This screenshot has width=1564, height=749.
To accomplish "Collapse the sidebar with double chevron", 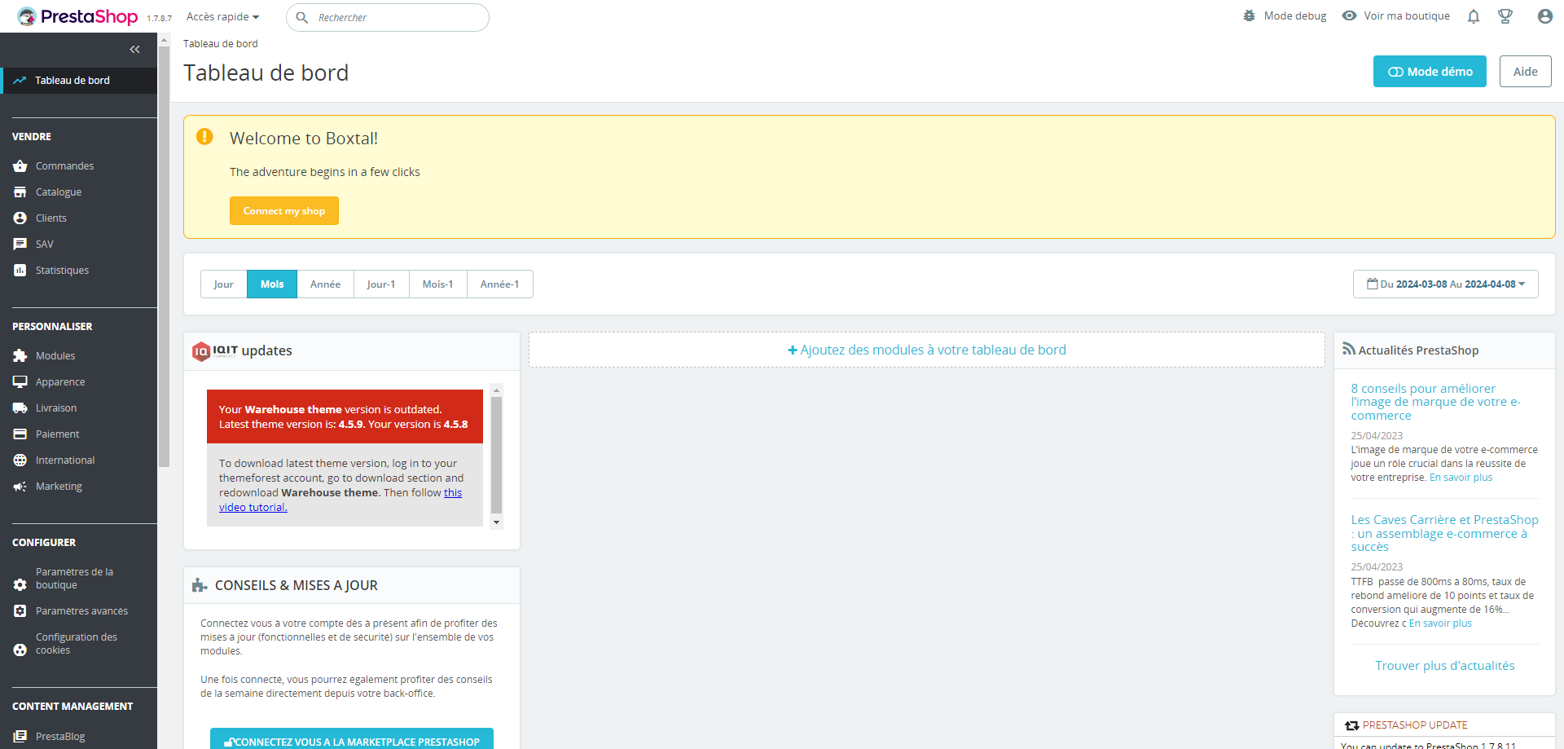I will [135, 50].
